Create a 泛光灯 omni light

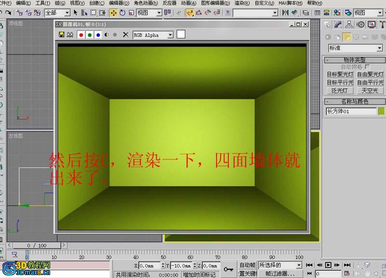[x=341, y=91]
